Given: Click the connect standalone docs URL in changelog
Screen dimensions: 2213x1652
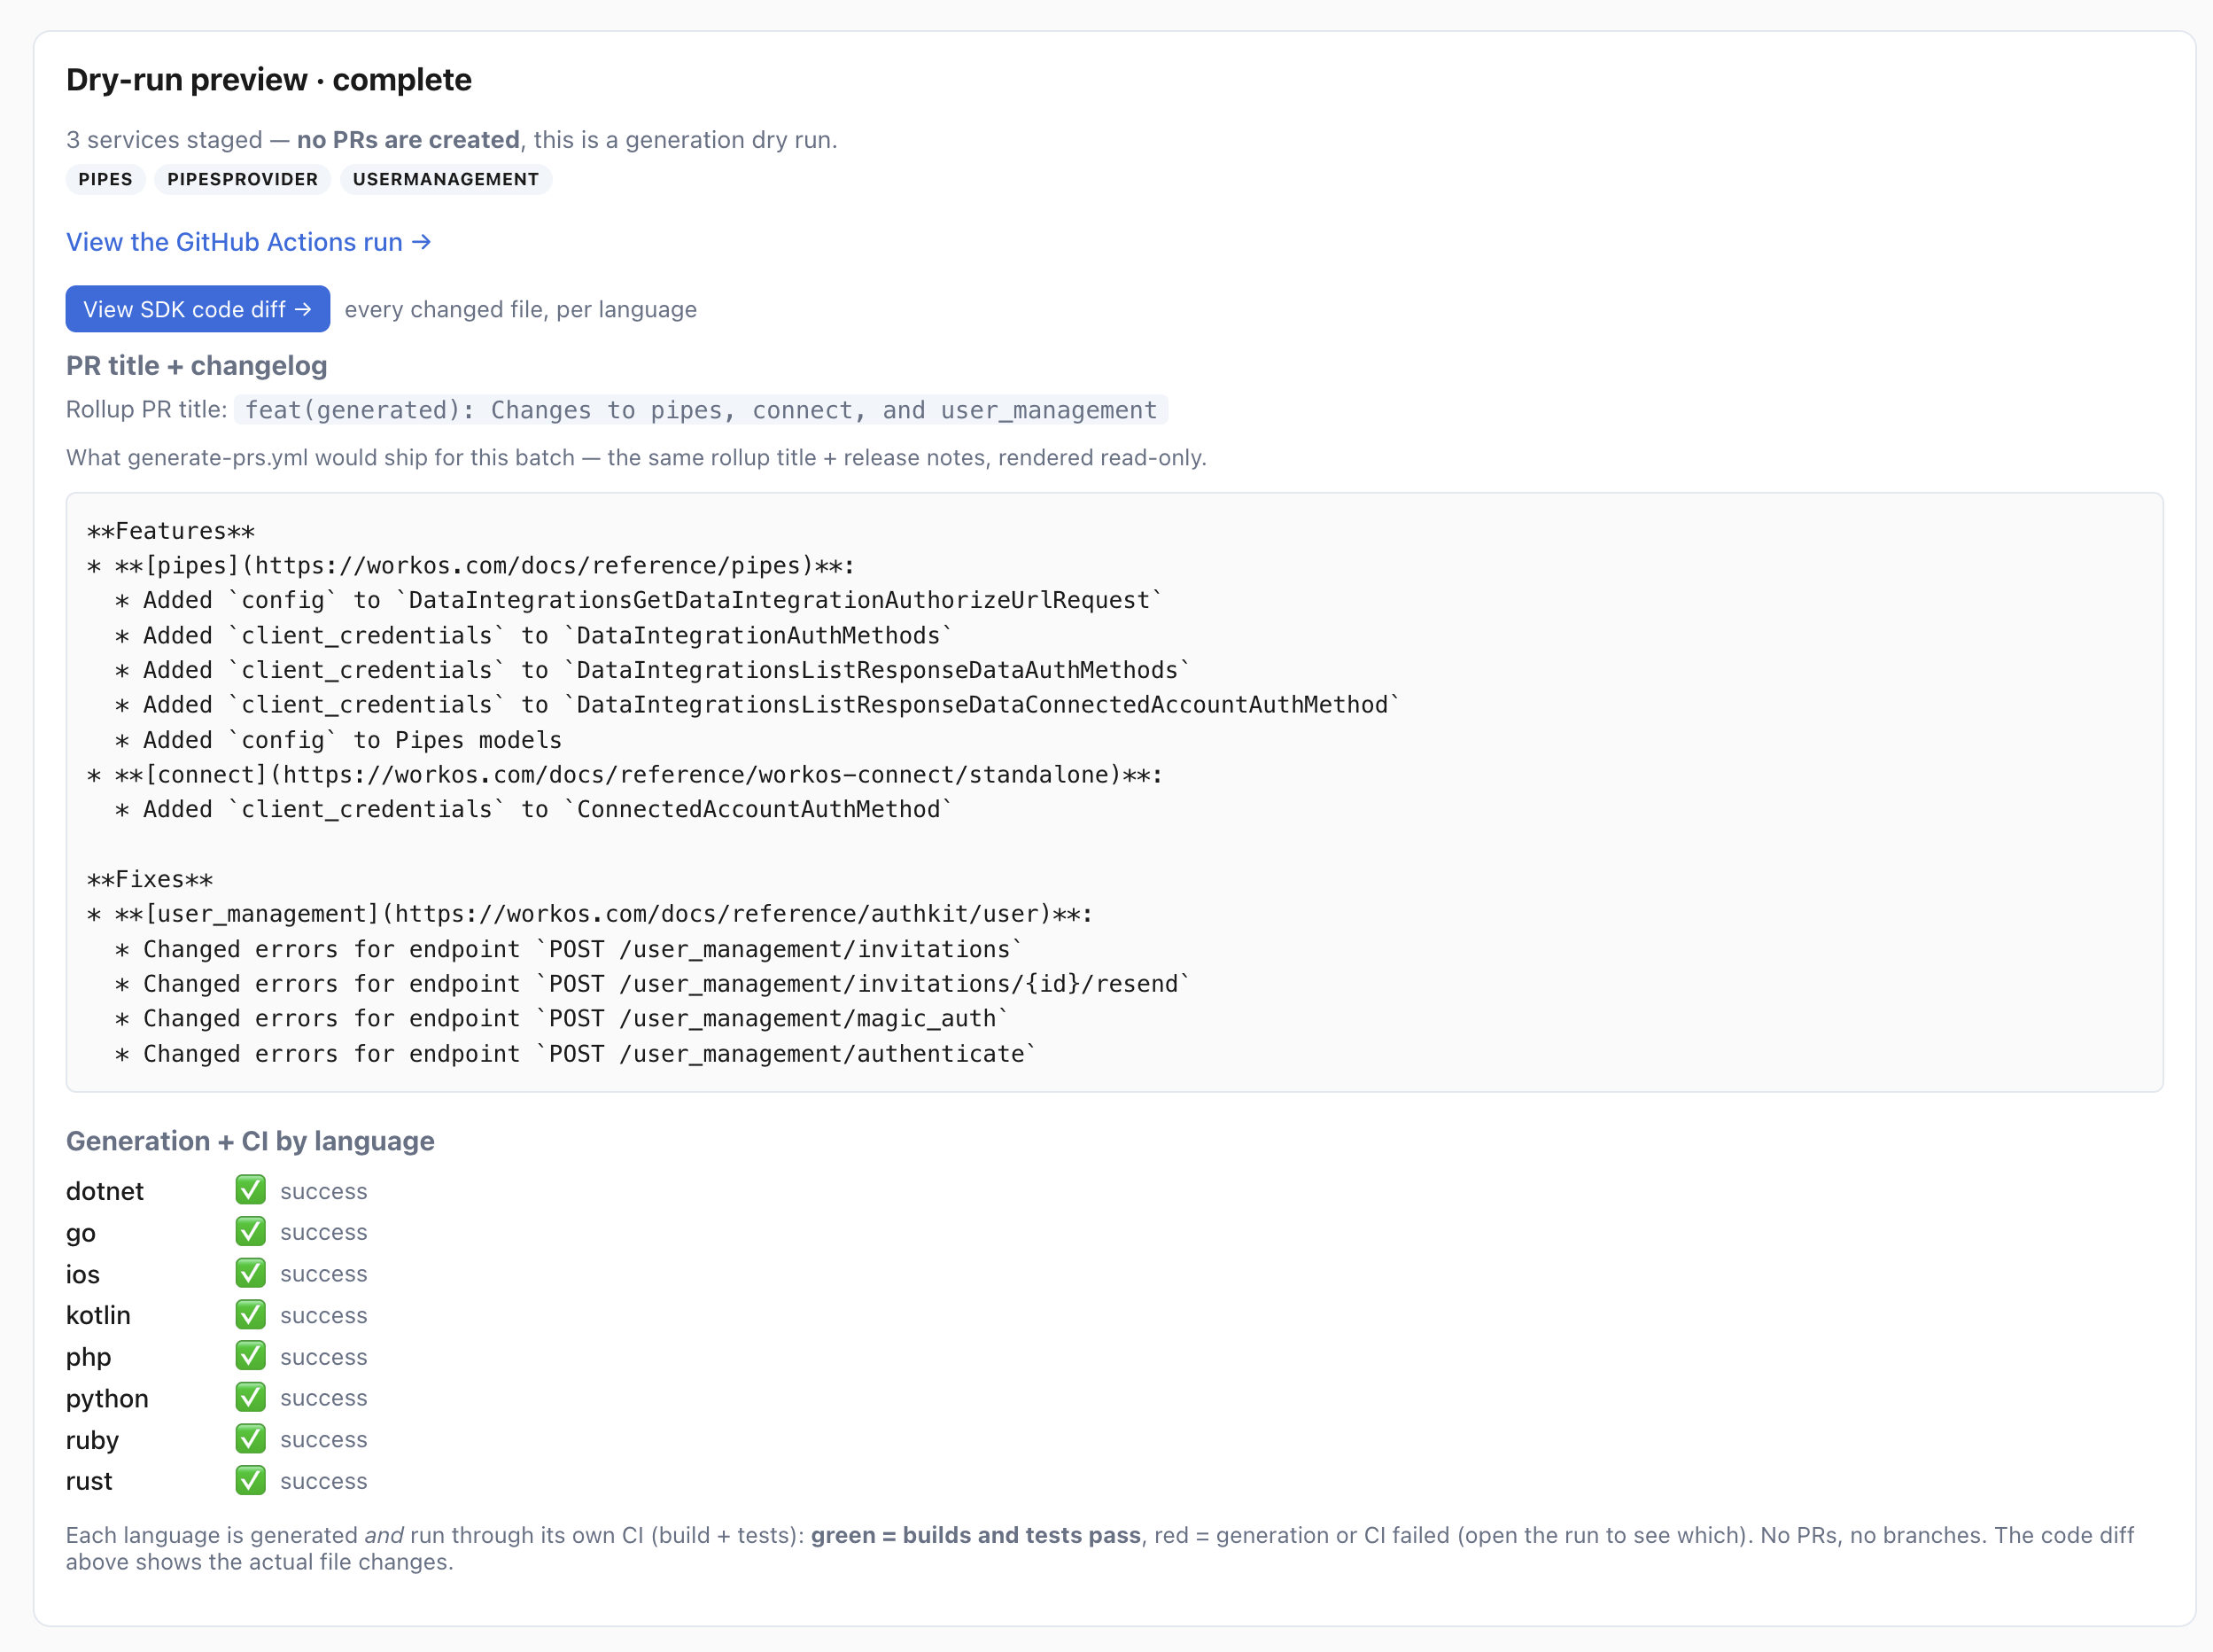Looking at the screenshot, I should 695,775.
